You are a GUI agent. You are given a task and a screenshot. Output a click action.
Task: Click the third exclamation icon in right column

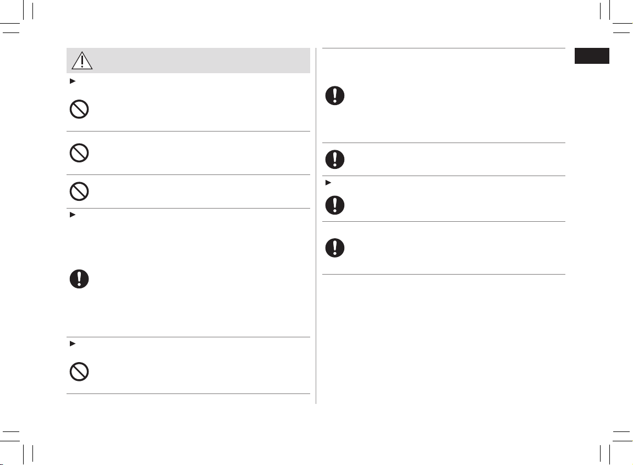coord(334,205)
